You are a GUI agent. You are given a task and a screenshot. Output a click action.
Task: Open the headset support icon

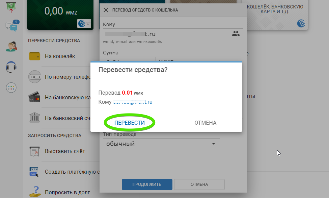tap(11, 67)
